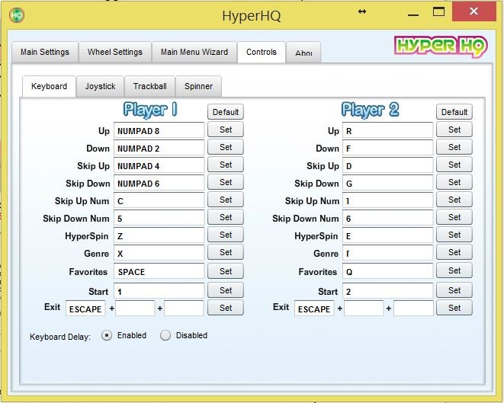Set the Player 1 Skip Down Num key

coord(226,217)
